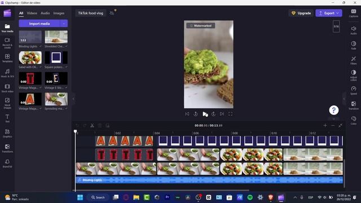Viewport: 361px width, 203px height.
Task: Collapse the left media panel
Action: click(73, 99)
